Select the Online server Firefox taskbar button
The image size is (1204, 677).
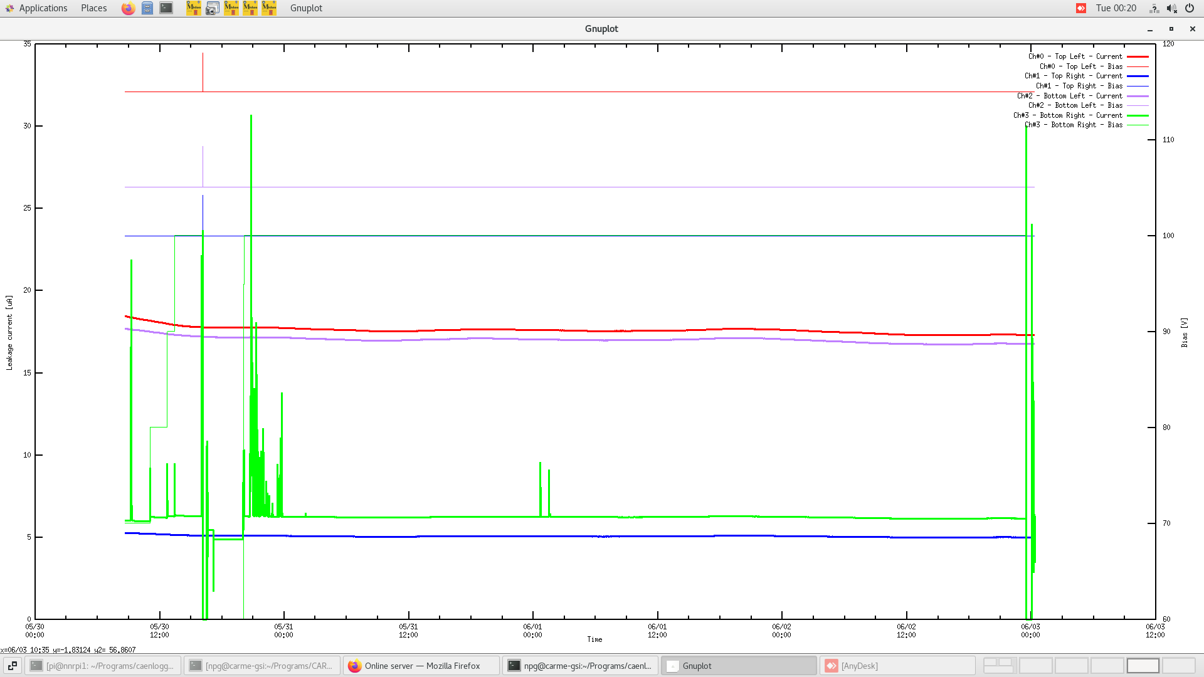pos(420,666)
